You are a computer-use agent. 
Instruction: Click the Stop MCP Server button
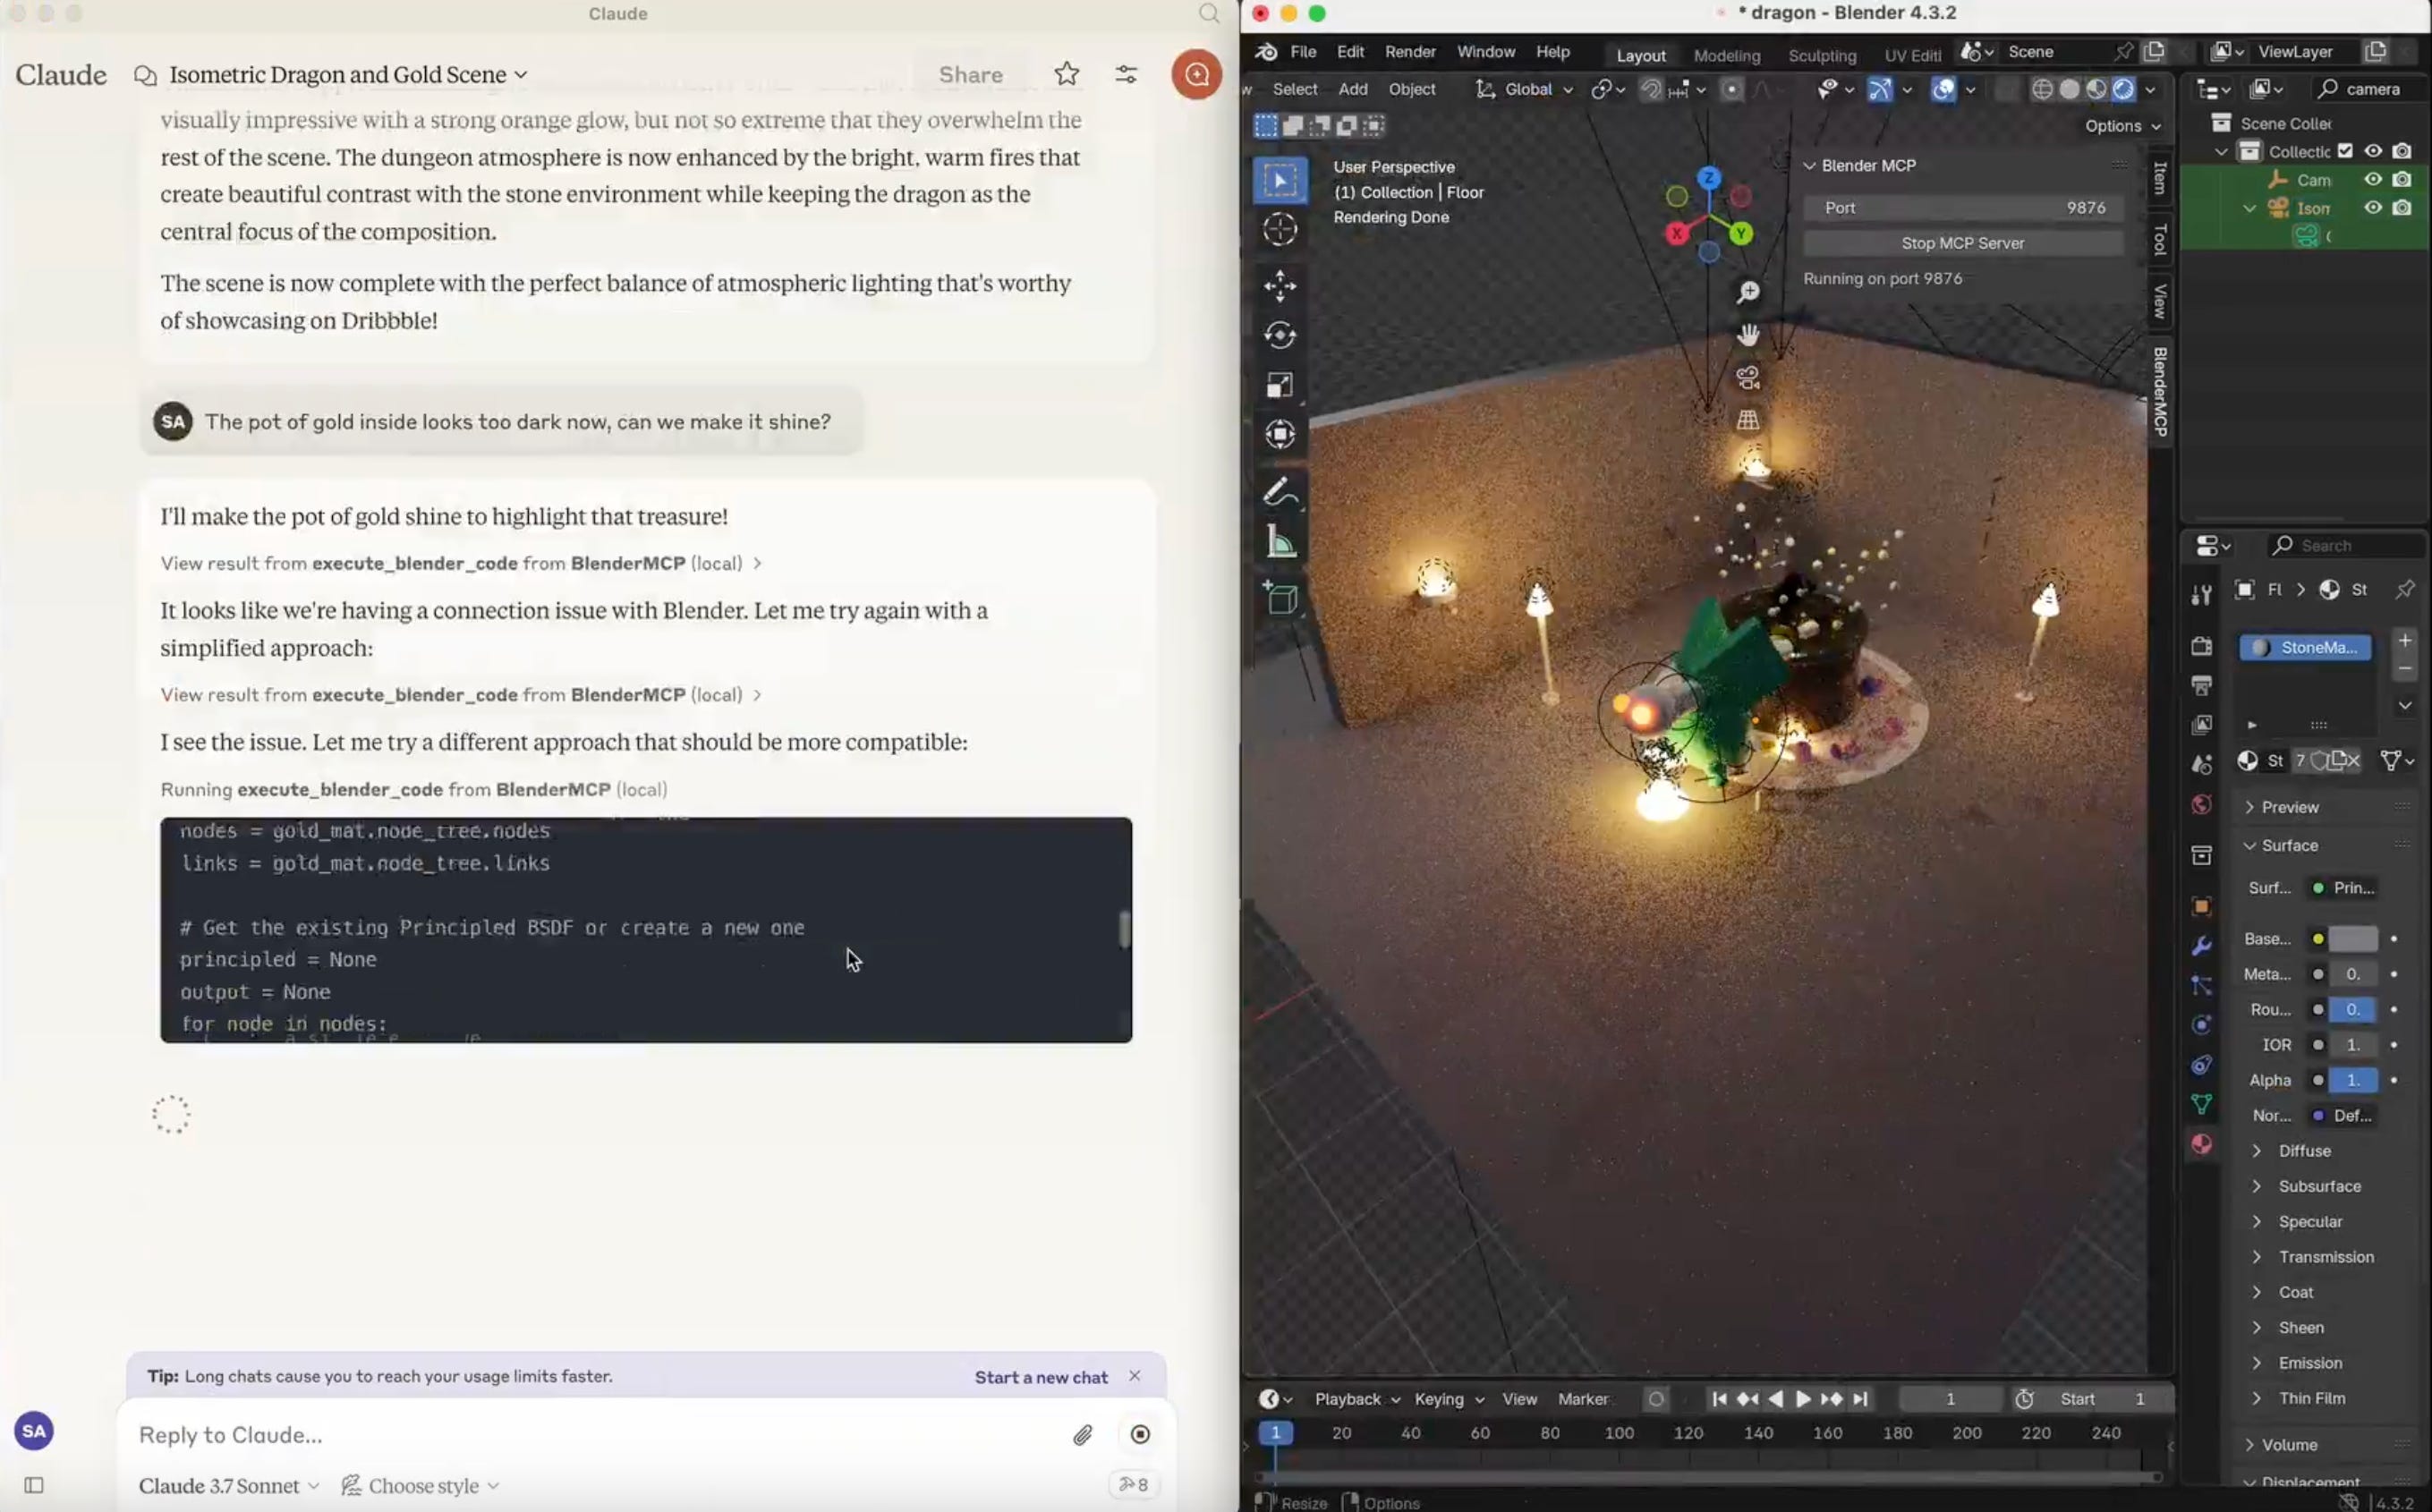[x=1961, y=243]
